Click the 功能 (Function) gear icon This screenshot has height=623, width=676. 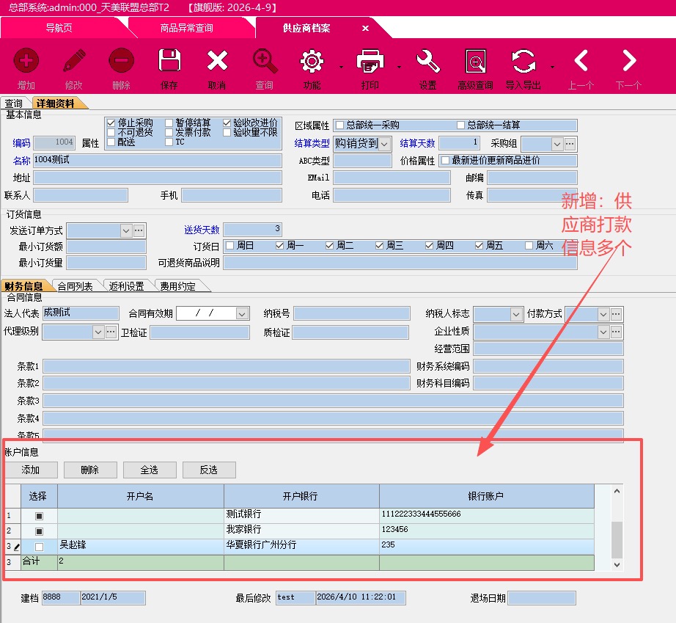coord(312,62)
